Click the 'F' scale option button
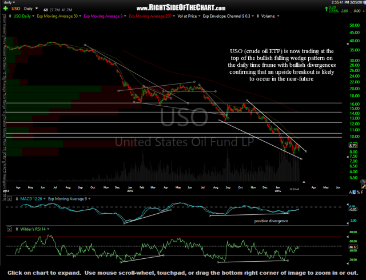The height and width of the screenshot is (280, 366). tap(362, 192)
